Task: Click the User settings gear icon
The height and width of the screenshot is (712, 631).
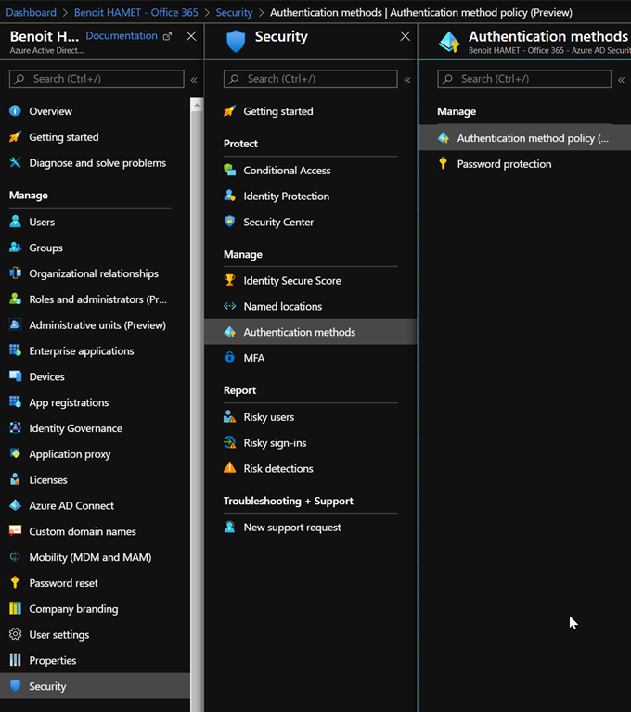Action: tap(15, 635)
